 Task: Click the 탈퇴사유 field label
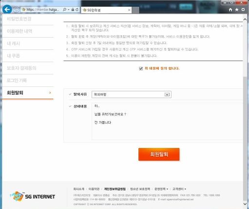(80, 94)
